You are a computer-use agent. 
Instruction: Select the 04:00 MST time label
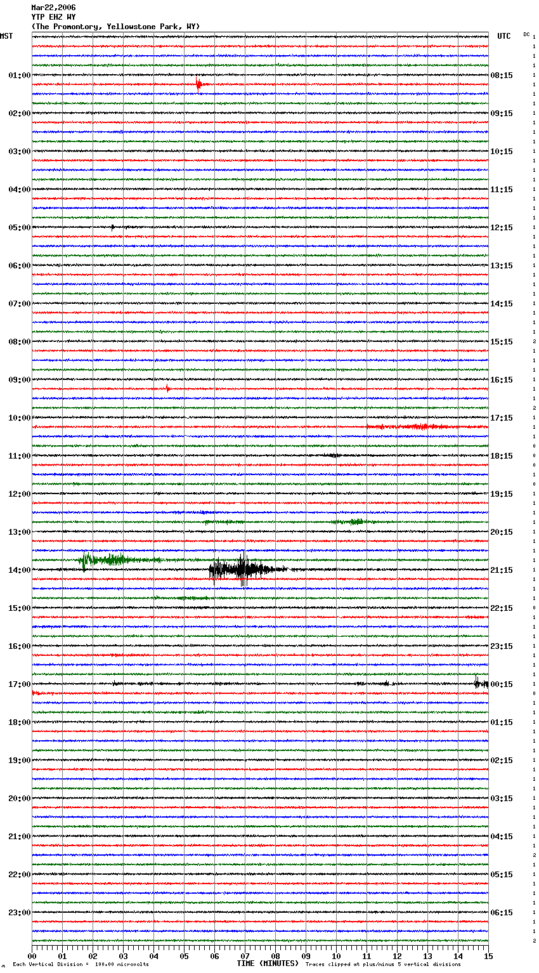pos(20,190)
